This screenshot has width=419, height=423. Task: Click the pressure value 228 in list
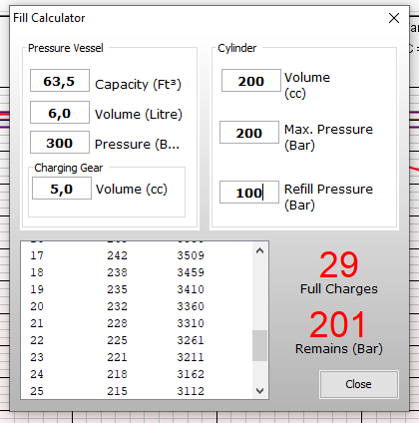coord(117,323)
